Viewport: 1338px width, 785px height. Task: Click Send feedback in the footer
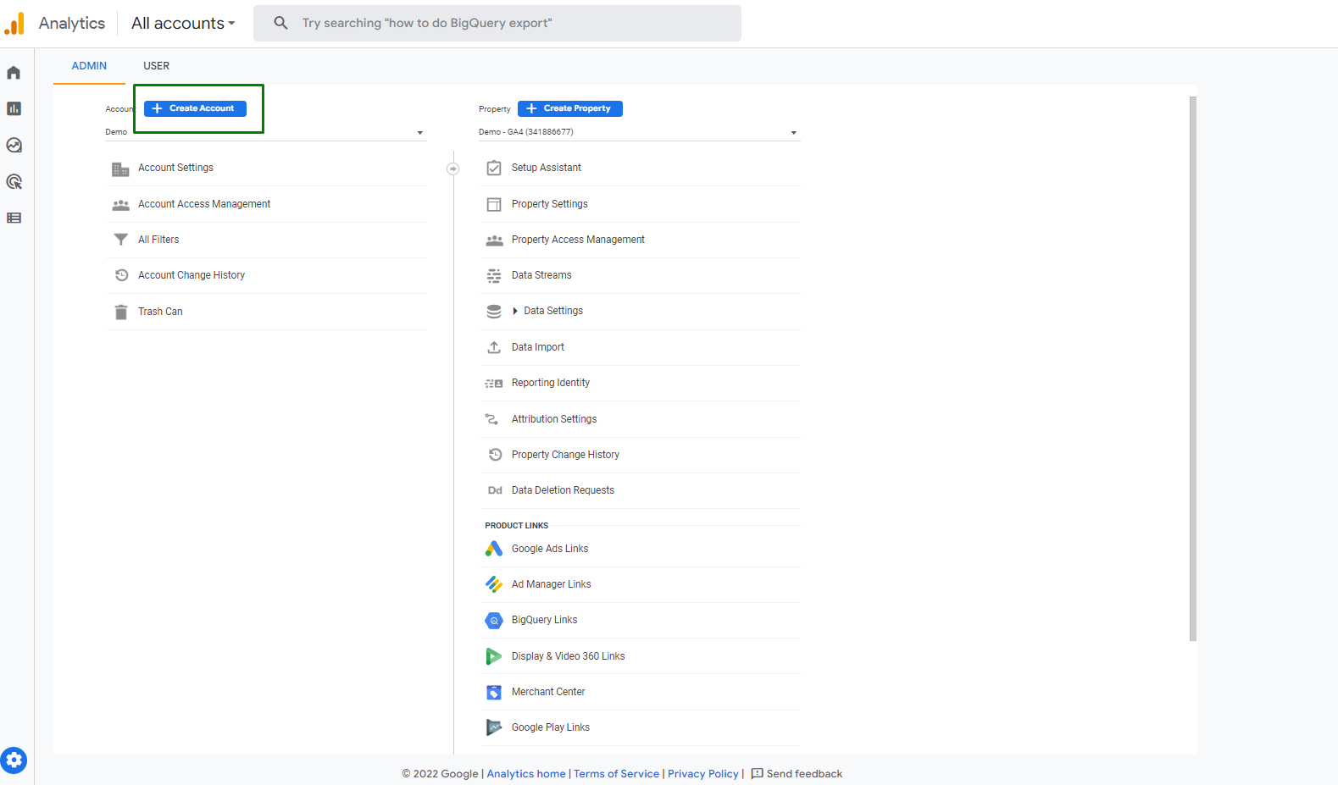click(x=797, y=774)
